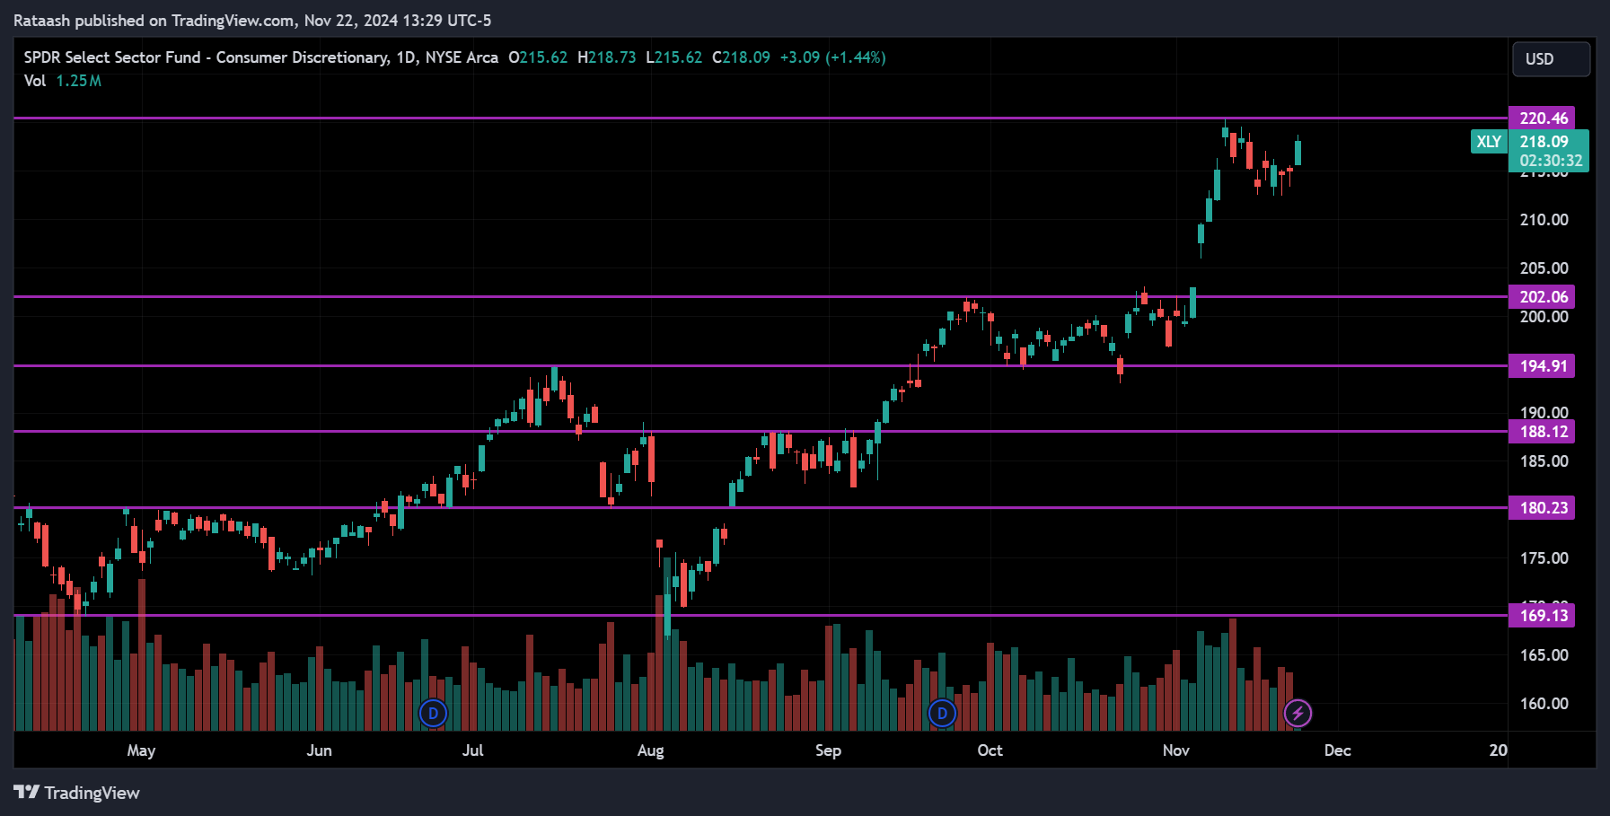Click the Vol 1.25 M indicator label
Image resolution: width=1610 pixels, height=816 pixels.
(63, 81)
